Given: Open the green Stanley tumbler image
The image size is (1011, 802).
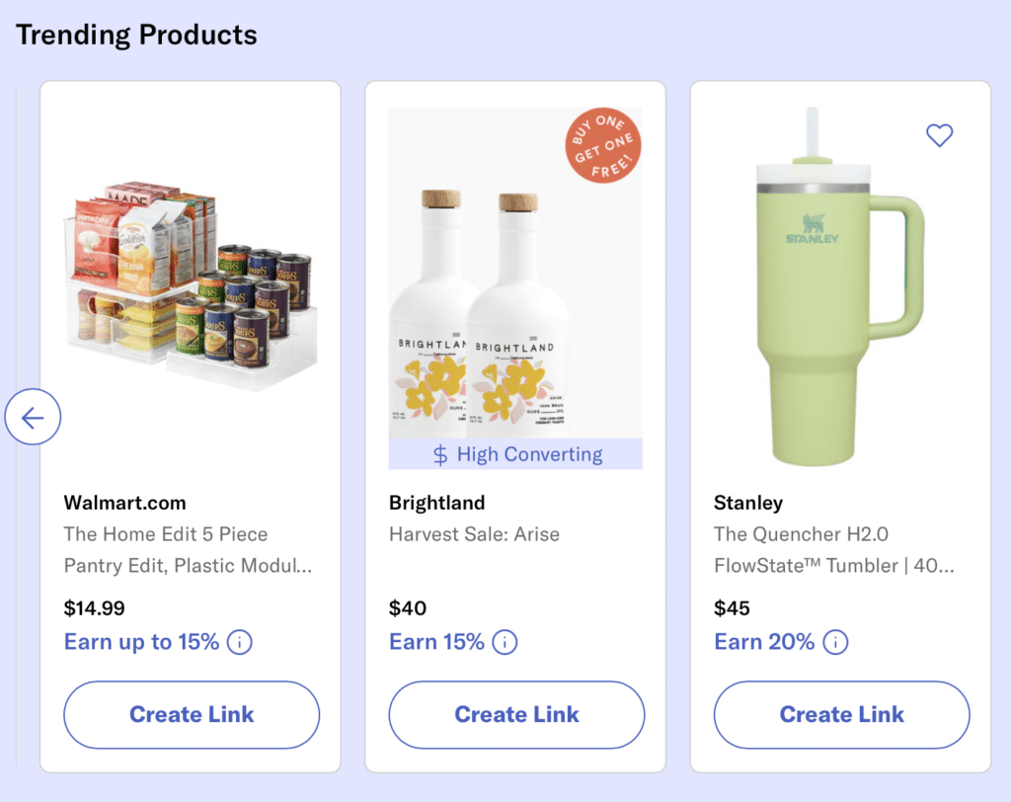Looking at the screenshot, I should [x=840, y=287].
